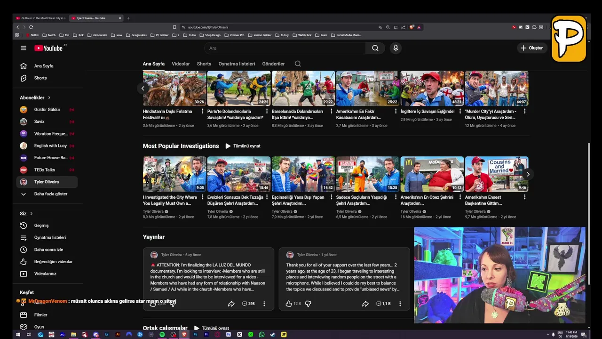Like the LA LUZ DEL MUNDO post
The height and width of the screenshot is (339, 602).
(153, 304)
